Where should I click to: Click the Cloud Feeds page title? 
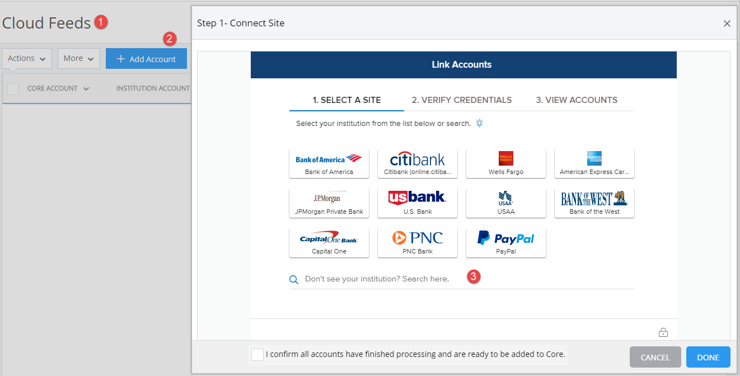[x=46, y=23]
